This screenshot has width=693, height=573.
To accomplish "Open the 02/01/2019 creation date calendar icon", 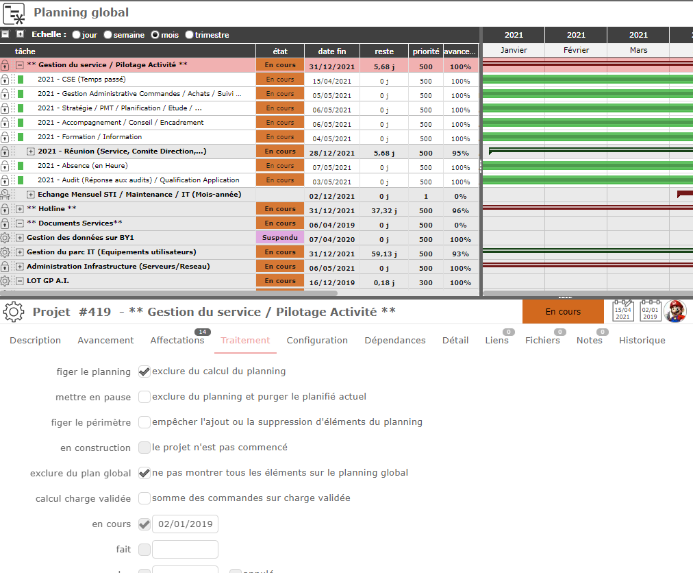I will (x=650, y=311).
